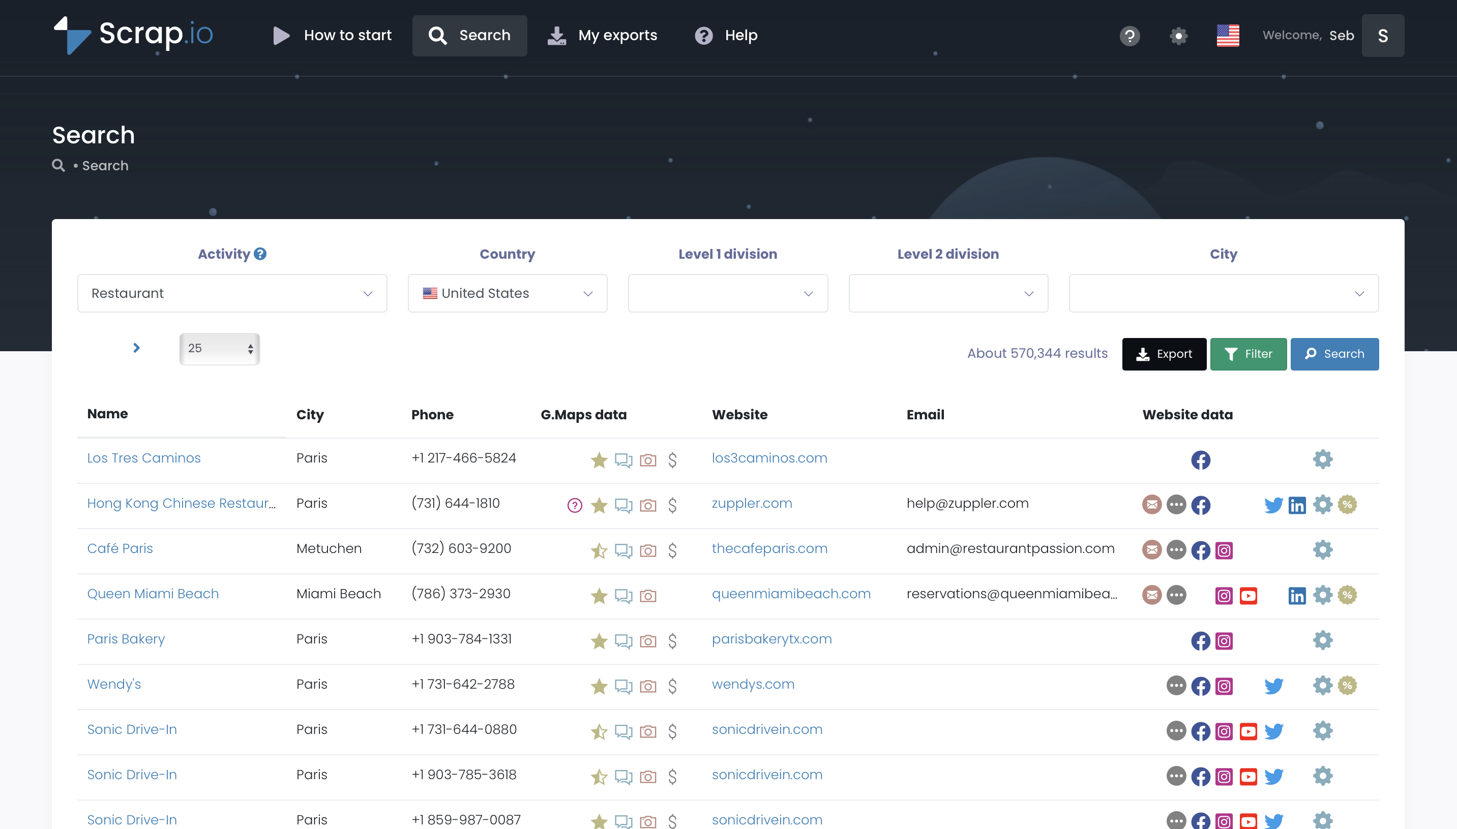Click the Twitter icon in Wendy's row

(1273, 686)
